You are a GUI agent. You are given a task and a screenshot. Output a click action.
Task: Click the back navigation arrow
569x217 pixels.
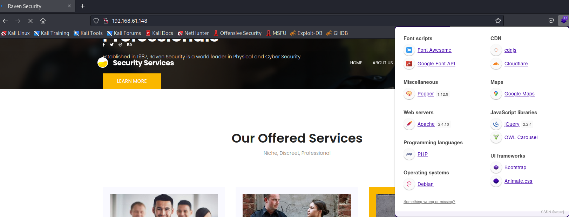(5, 21)
